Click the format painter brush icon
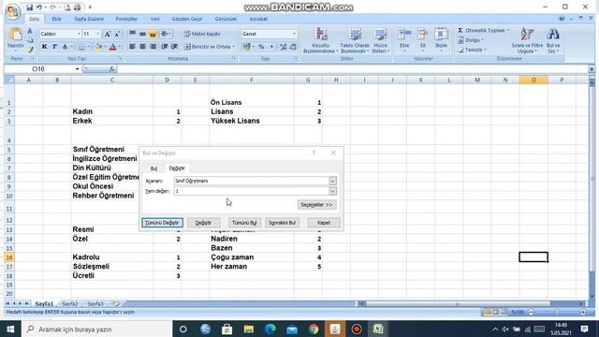The image size is (599, 337). tap(30, 50)
